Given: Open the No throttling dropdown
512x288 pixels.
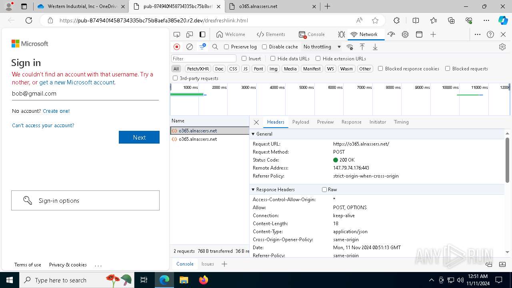Looking at the screenshot, I should 322,47.
